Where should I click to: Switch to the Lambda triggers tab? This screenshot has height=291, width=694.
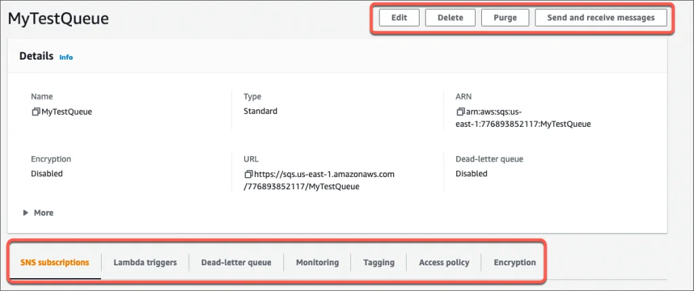145,263
